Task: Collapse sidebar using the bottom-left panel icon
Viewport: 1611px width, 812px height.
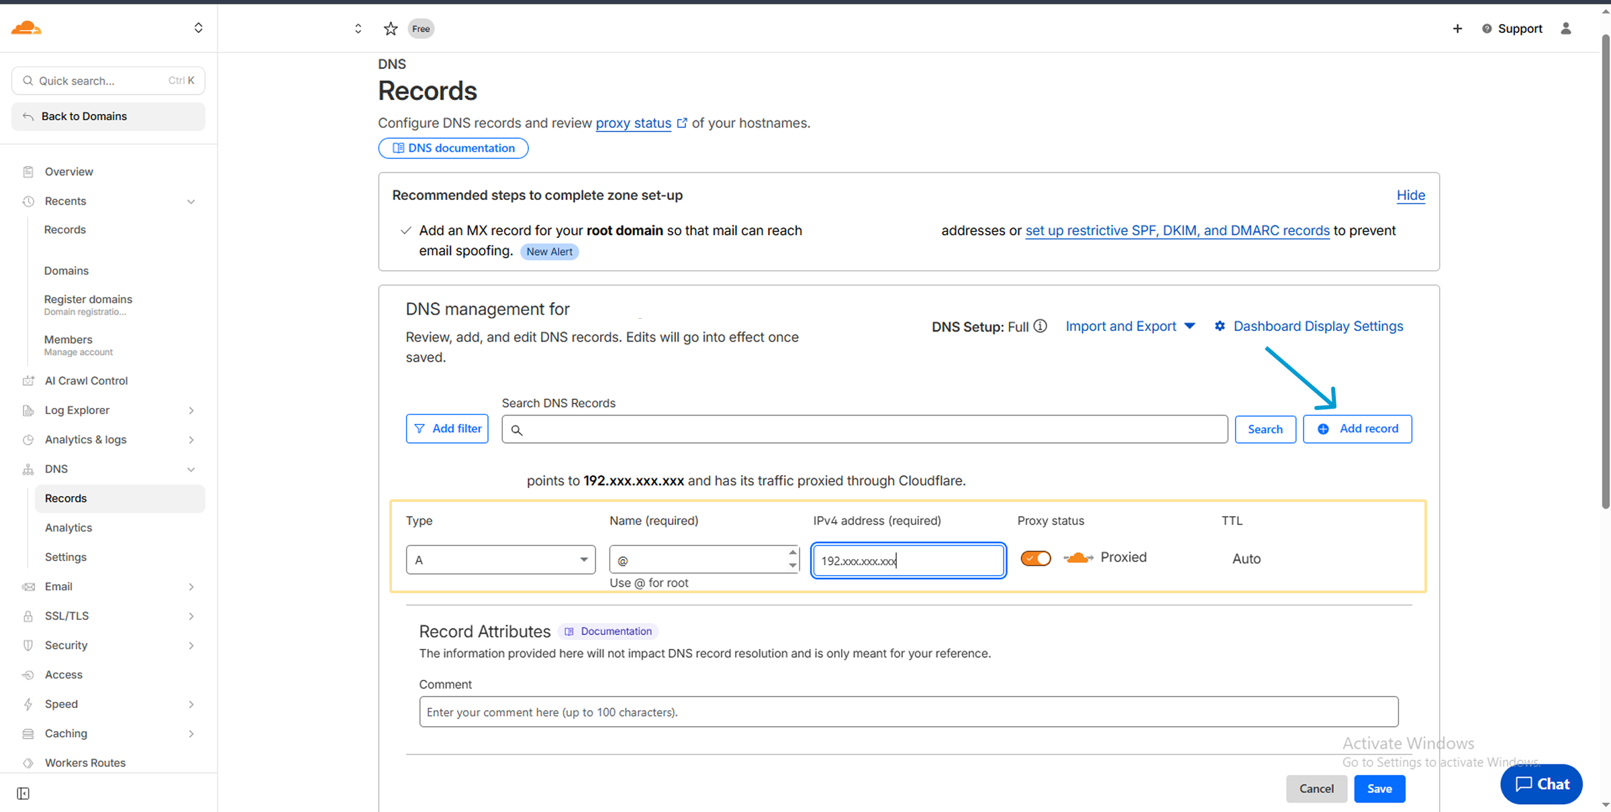Action: (x=23, y=794)
